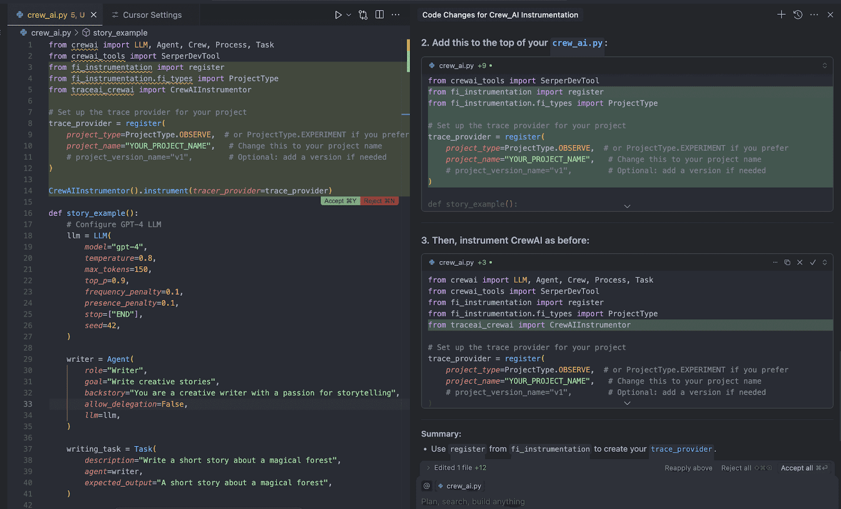Click Reapply above
841x509 pixels.
(x=689, y=468)
